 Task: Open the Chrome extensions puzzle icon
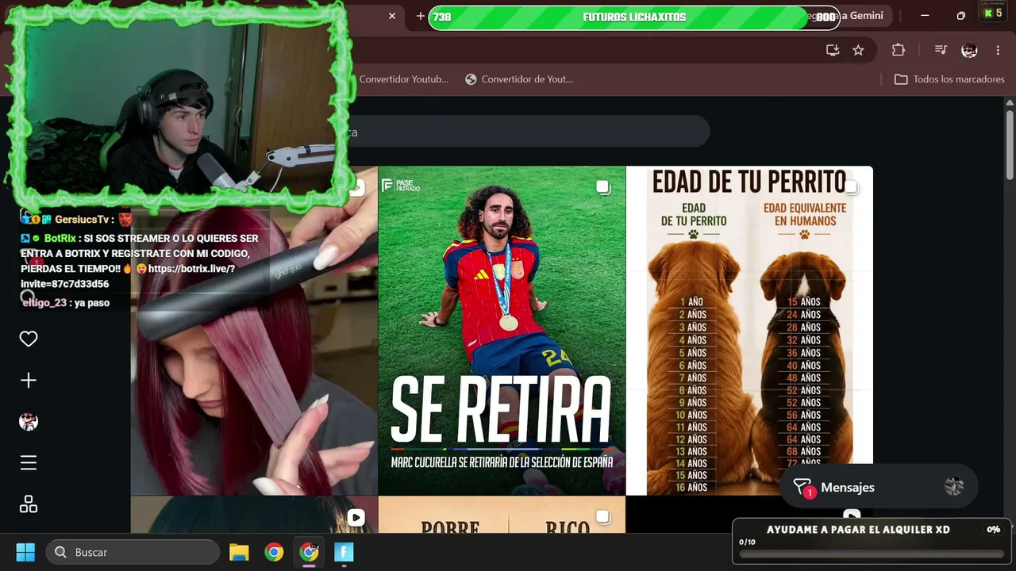[x=899, y=50]
